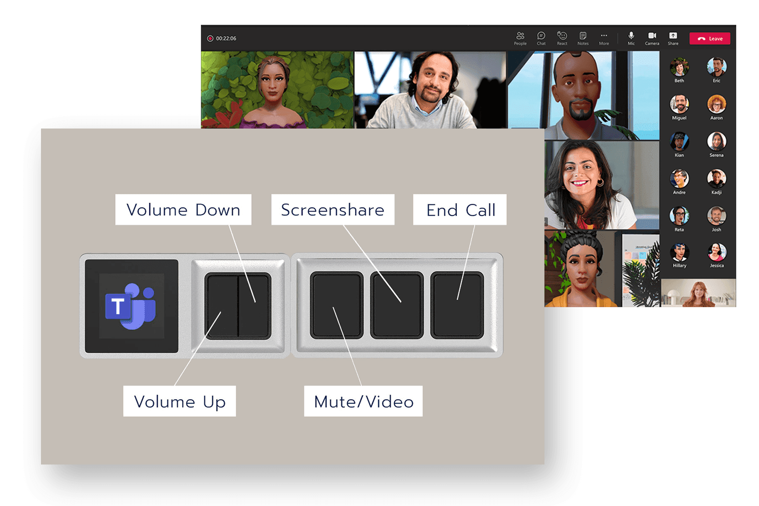
Task: Open the More options ellipsis menu
Action: pos(604,38)
